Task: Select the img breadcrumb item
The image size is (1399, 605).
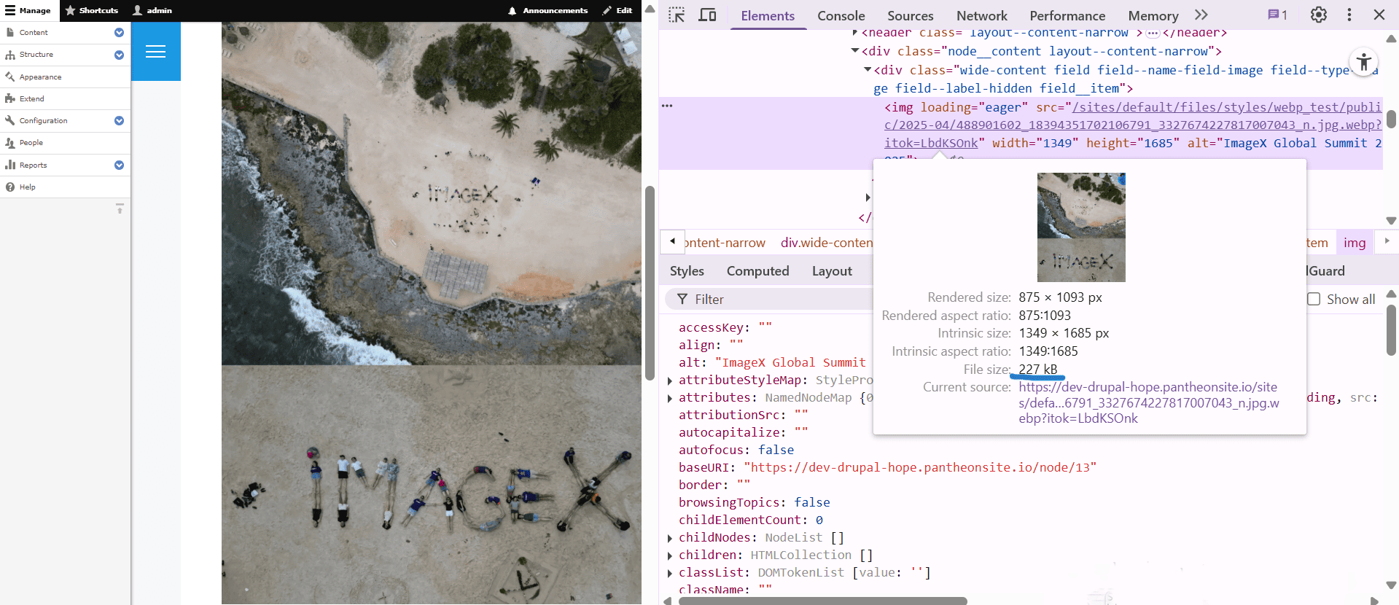Action: (1355, 243)
